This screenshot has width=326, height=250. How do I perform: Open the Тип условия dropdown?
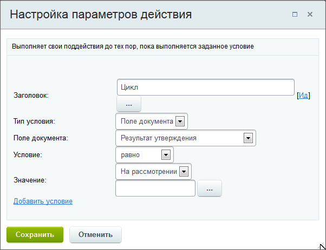[x=152, y=121]
